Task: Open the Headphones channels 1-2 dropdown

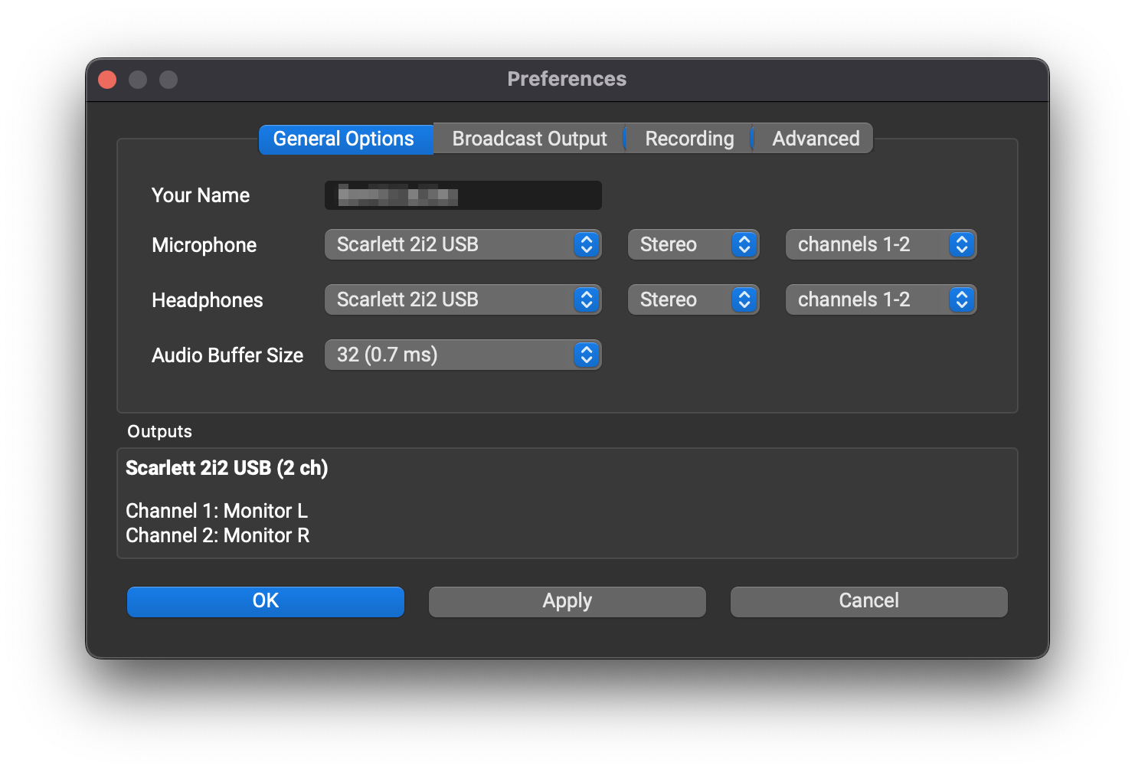Action: point(881,299)
